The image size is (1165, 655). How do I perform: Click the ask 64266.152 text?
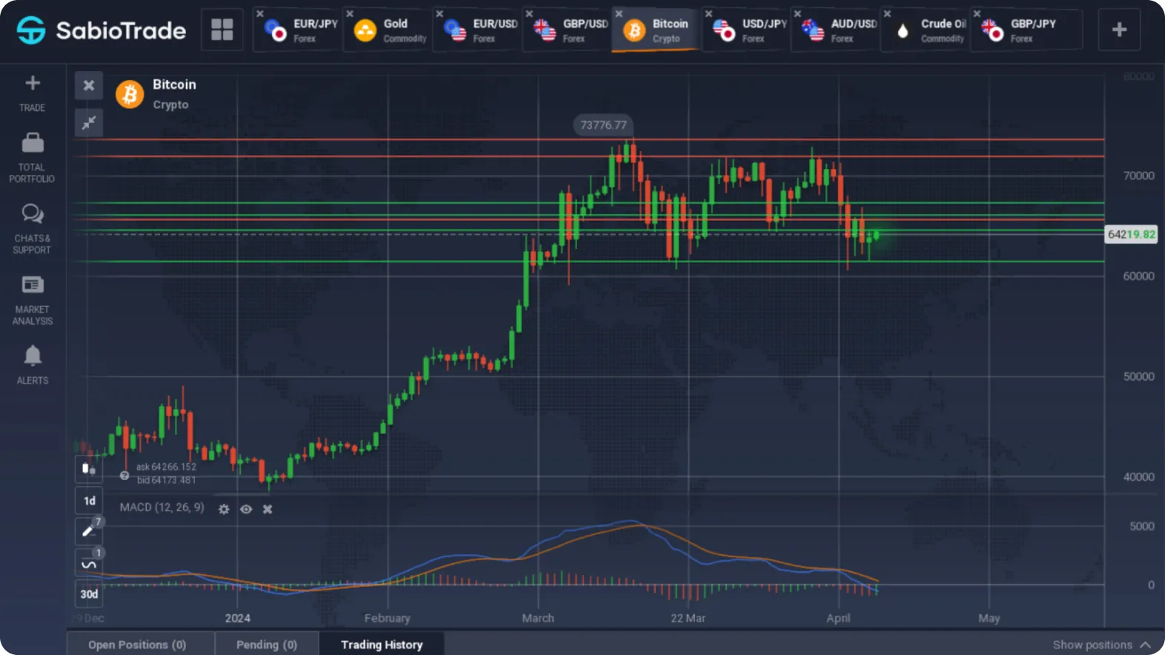[x=166, y=467]
